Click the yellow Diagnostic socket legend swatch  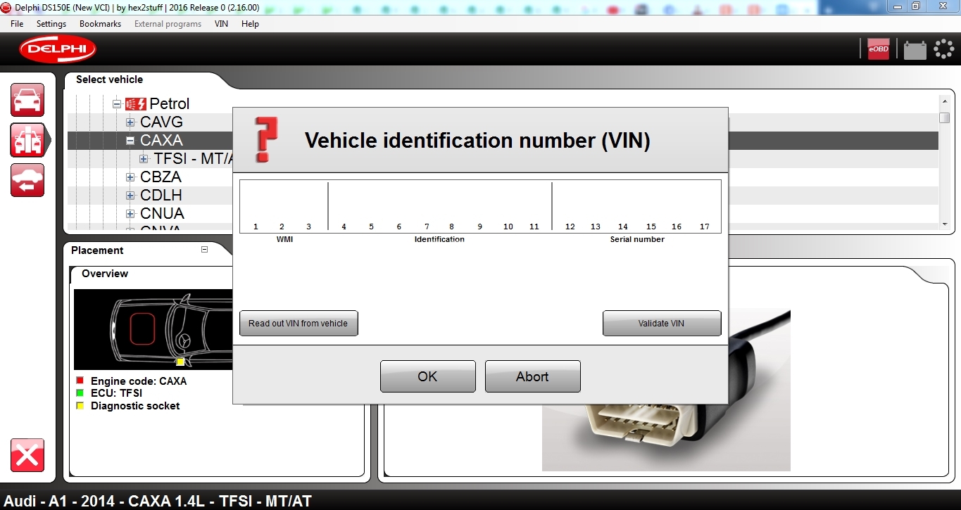[80, 406]
